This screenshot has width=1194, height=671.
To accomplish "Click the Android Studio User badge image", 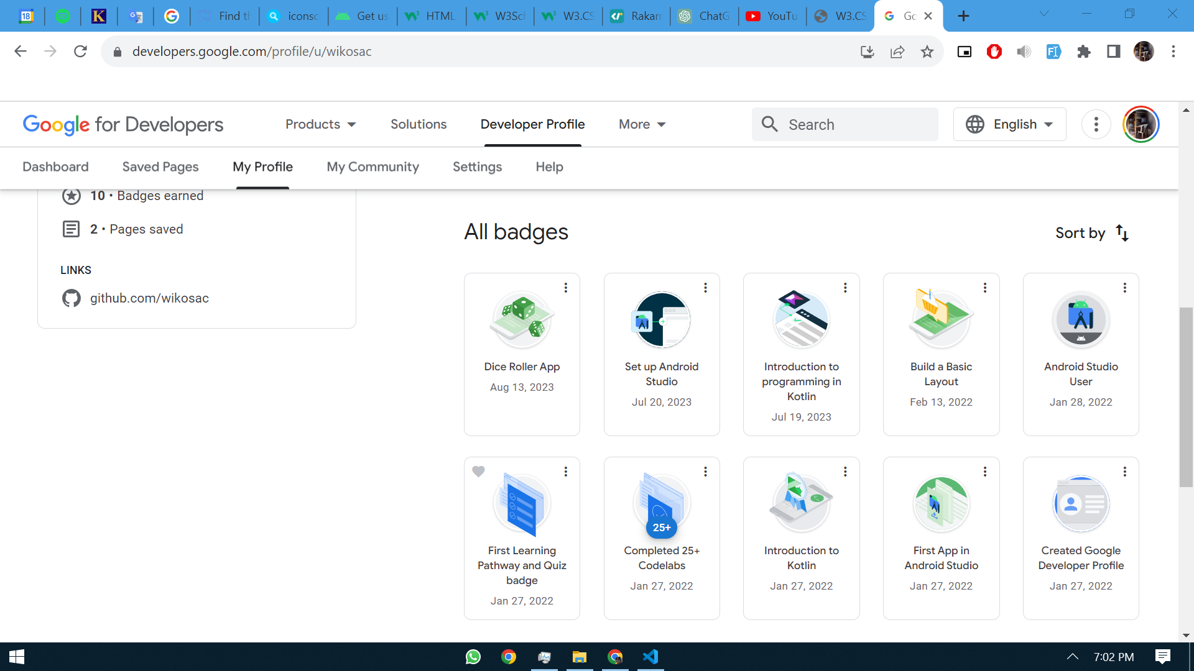I will 1081,319.
